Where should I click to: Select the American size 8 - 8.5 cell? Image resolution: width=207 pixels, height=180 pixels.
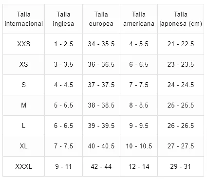tap(139, 105)
